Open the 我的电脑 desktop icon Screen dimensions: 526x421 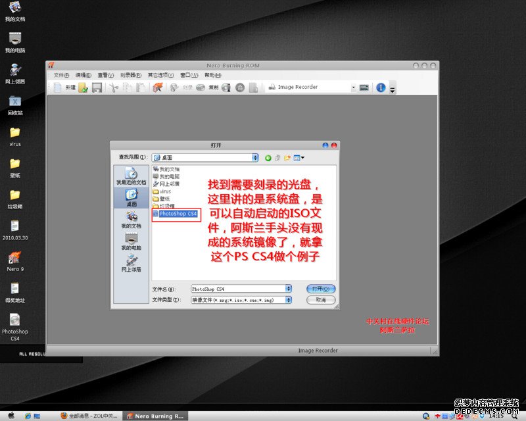point(15,42)
